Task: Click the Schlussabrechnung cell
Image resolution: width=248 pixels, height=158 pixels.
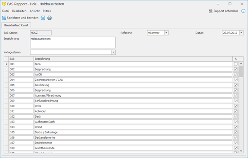Action: (133, 101)
